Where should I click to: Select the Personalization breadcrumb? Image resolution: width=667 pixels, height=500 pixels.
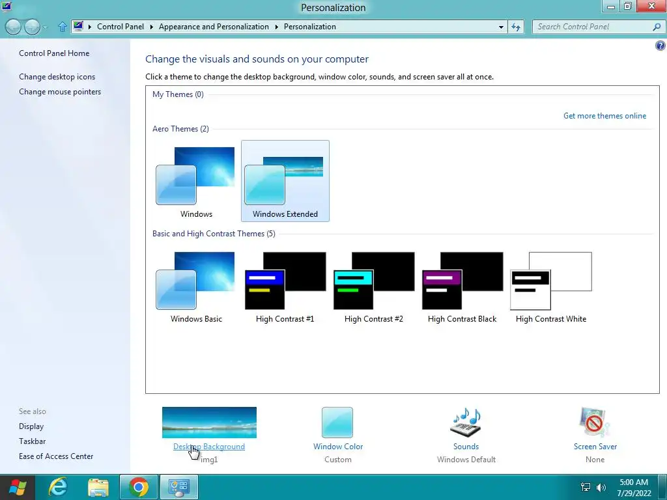point(309,26)
